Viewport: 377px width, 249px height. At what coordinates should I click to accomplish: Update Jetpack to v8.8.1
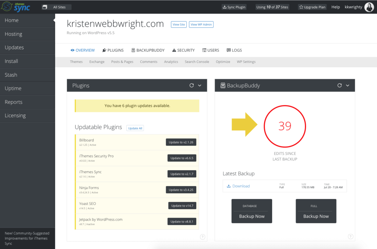pos(182,222)
